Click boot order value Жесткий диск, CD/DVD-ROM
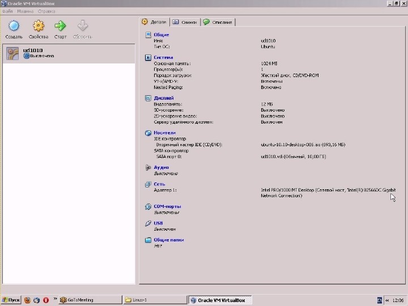The height and width of the screenshot is (306, 408). tap(290, 75)
